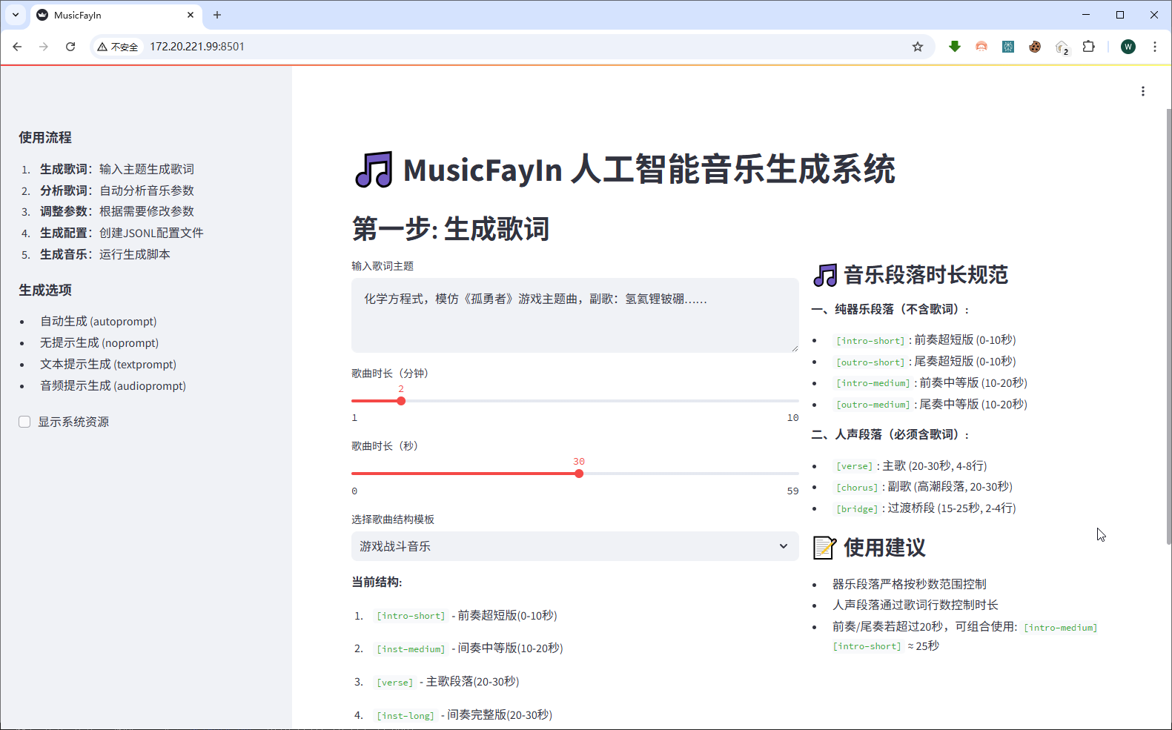Click the 歌曲时长（分钟） slider handle
The image size is (1172, 730).
tap(401, 401)
